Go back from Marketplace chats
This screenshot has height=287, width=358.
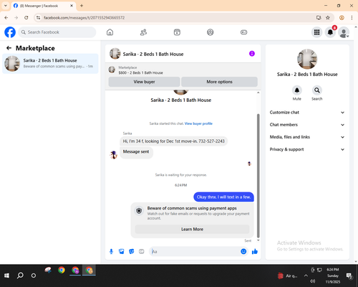click(x=9, y=48)
